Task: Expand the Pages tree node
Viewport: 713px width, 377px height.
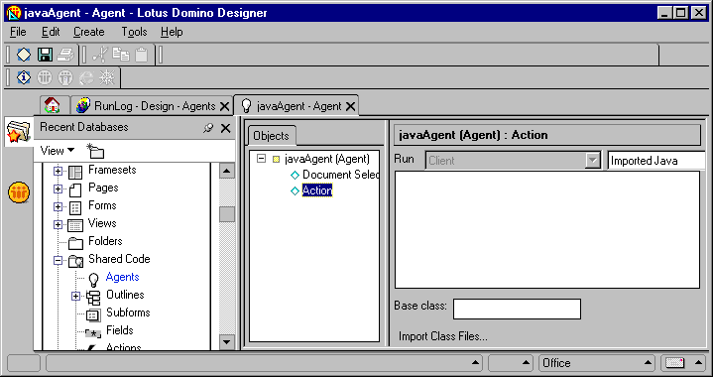Action: click(58, 189)
